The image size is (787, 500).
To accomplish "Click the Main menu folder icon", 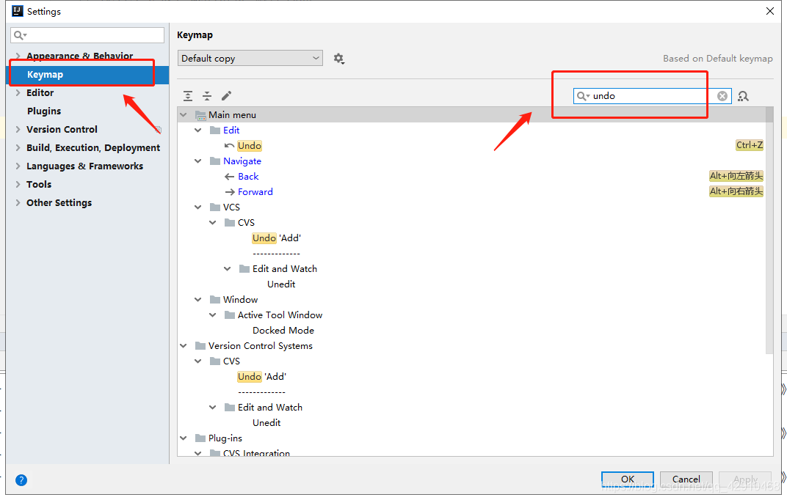I will click(x=200, y=115).
